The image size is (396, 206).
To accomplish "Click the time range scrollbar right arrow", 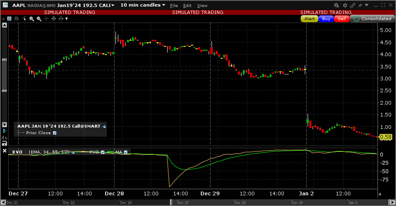I will (x=393, y=202).
